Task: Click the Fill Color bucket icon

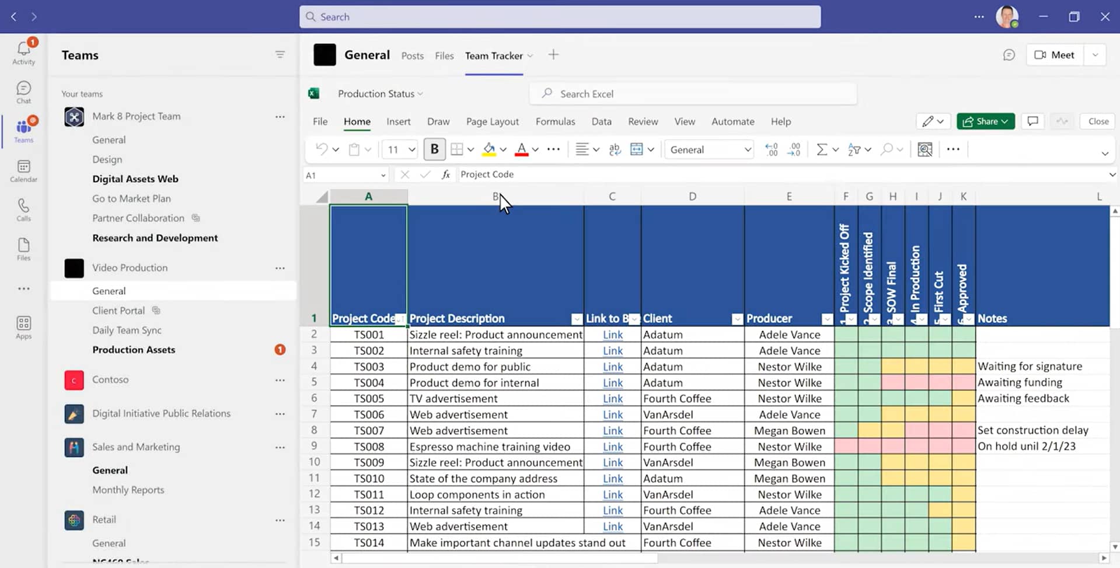Action: (x=489, y=149)
